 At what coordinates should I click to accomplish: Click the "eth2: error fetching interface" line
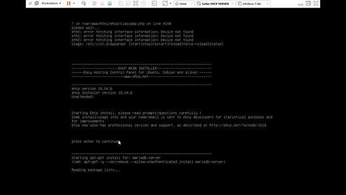[132, 40]
